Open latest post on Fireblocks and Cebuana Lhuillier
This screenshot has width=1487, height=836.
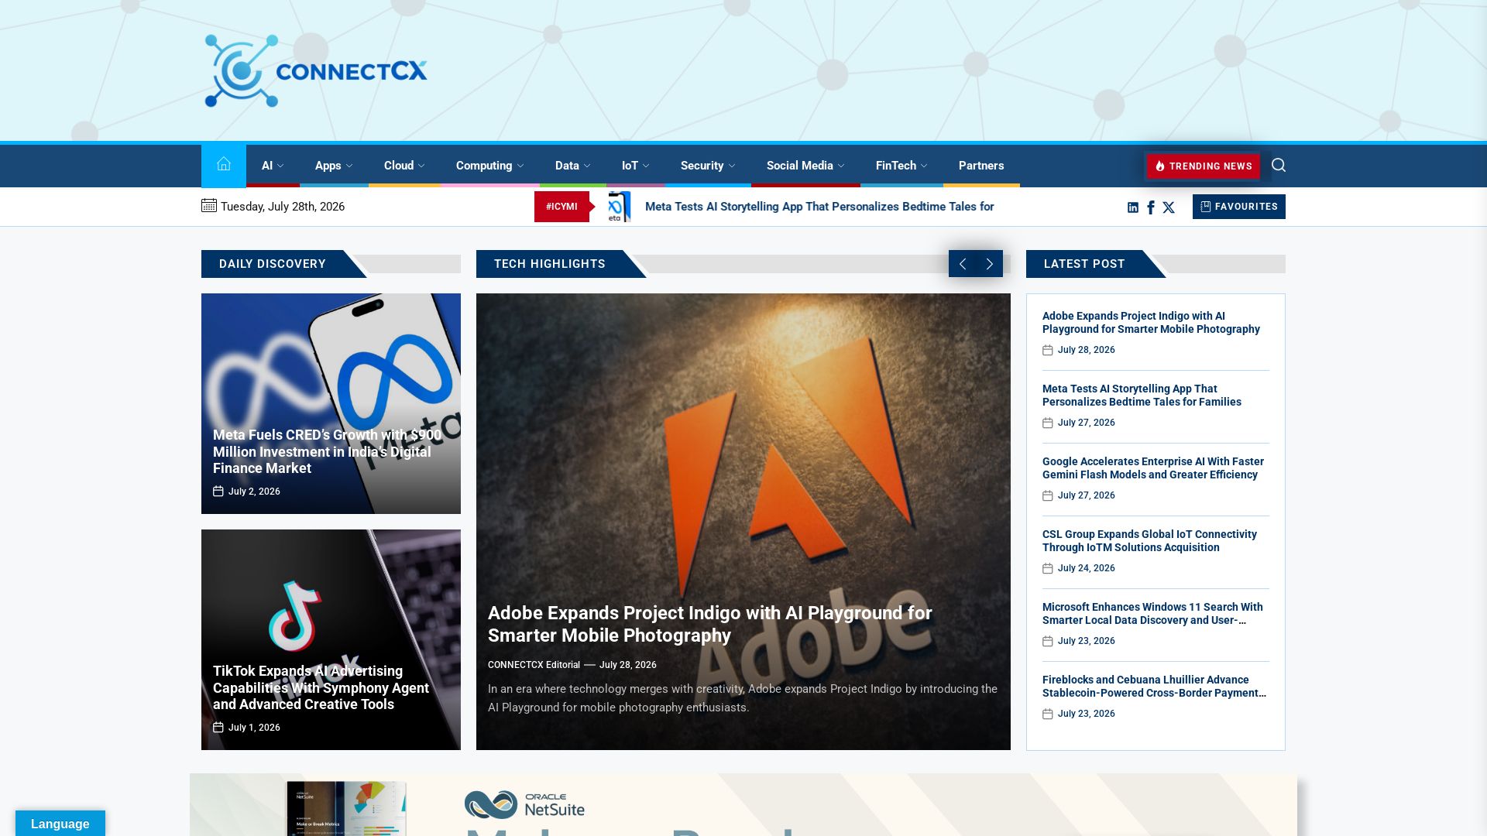pyautogui.click(x=1154, y=687)
